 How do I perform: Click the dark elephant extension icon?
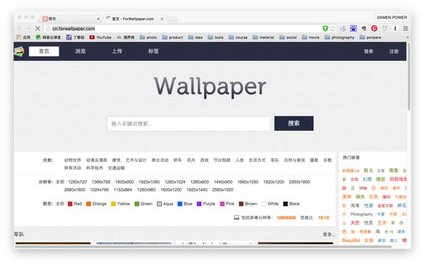364,28
